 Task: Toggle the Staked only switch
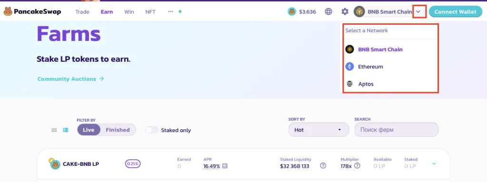(152, 130)
